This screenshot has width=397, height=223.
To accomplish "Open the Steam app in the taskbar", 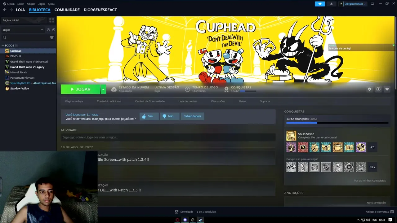I will click(200, 220).
